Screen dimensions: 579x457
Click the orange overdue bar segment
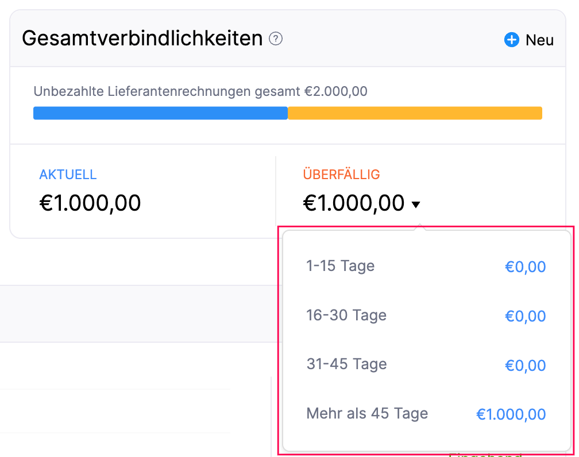(x=415, y=113)
